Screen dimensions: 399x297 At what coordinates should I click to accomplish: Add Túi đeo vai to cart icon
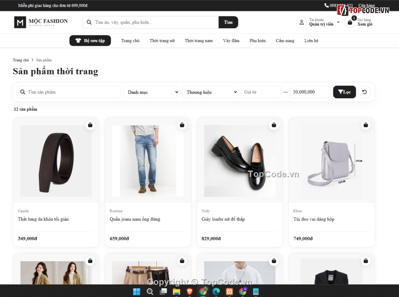(x=366, y=125)
